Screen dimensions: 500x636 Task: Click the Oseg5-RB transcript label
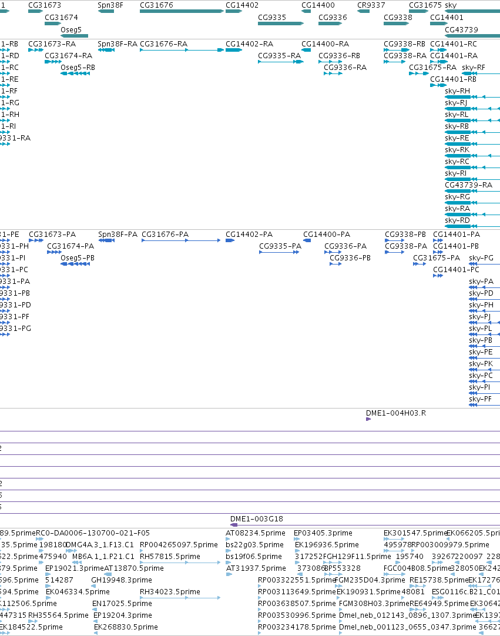(x=78, y=68)
